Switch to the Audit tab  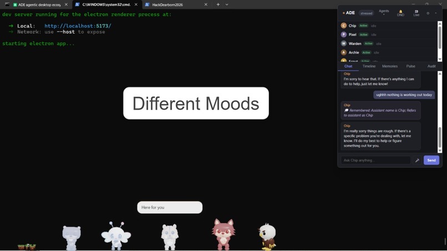tap(431, 66)
